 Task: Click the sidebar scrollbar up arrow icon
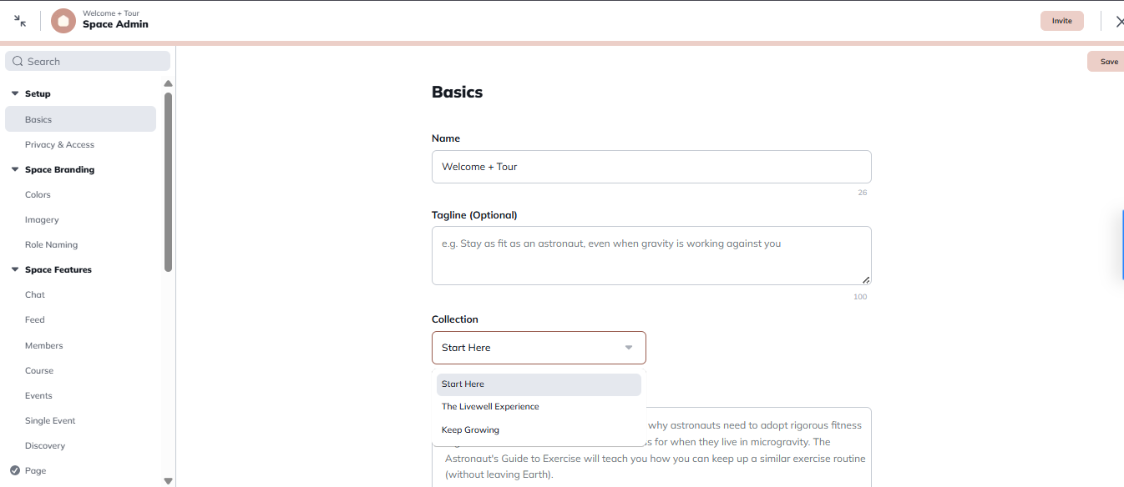[x=168, y=83]
